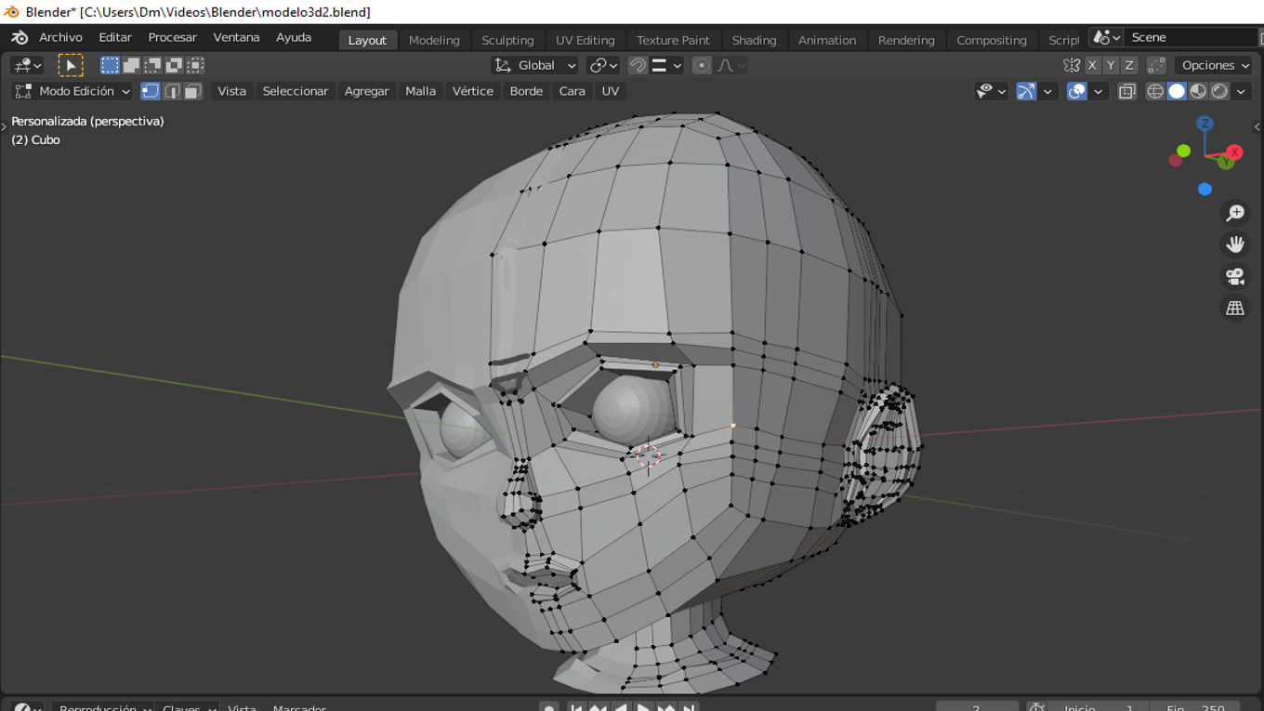
Task: Open snapping options dropdown
Action: (x=667, y=65)
